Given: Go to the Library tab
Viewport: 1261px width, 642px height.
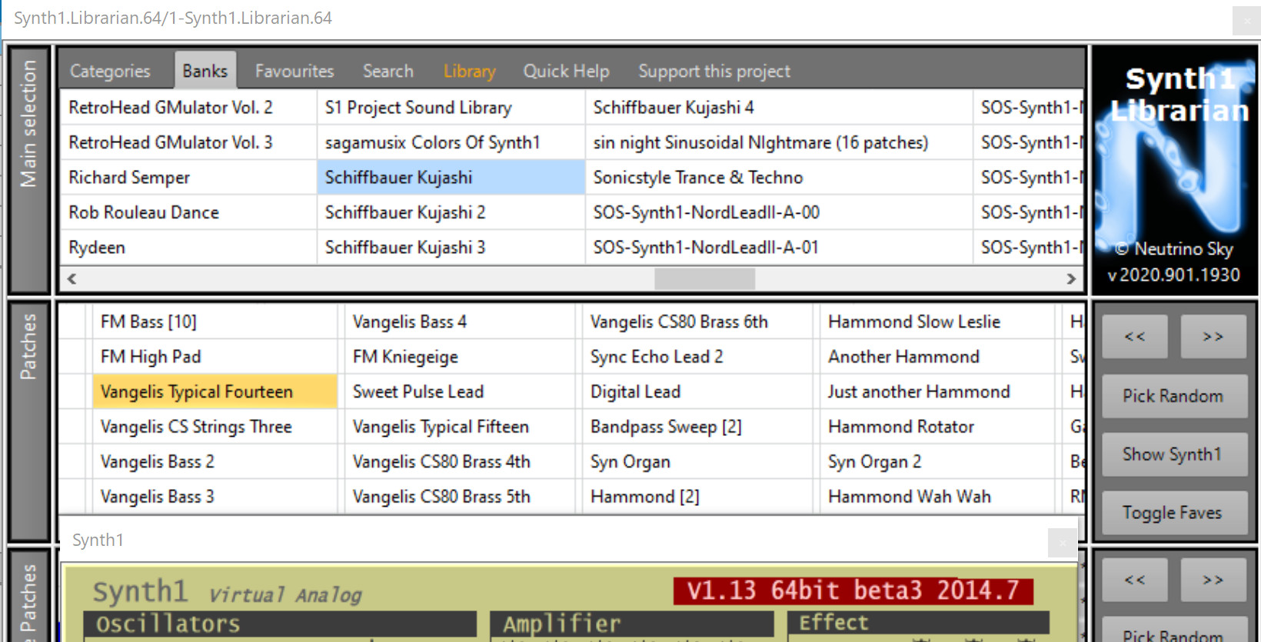Looking at the screenshot, I should [x=469, y=71].
